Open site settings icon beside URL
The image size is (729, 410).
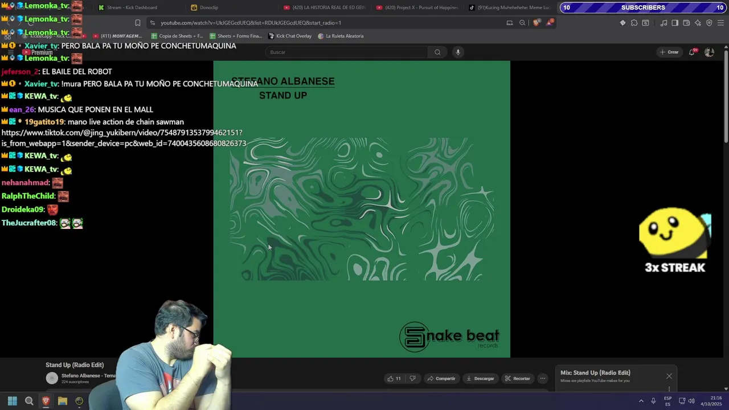pos(152,23)
